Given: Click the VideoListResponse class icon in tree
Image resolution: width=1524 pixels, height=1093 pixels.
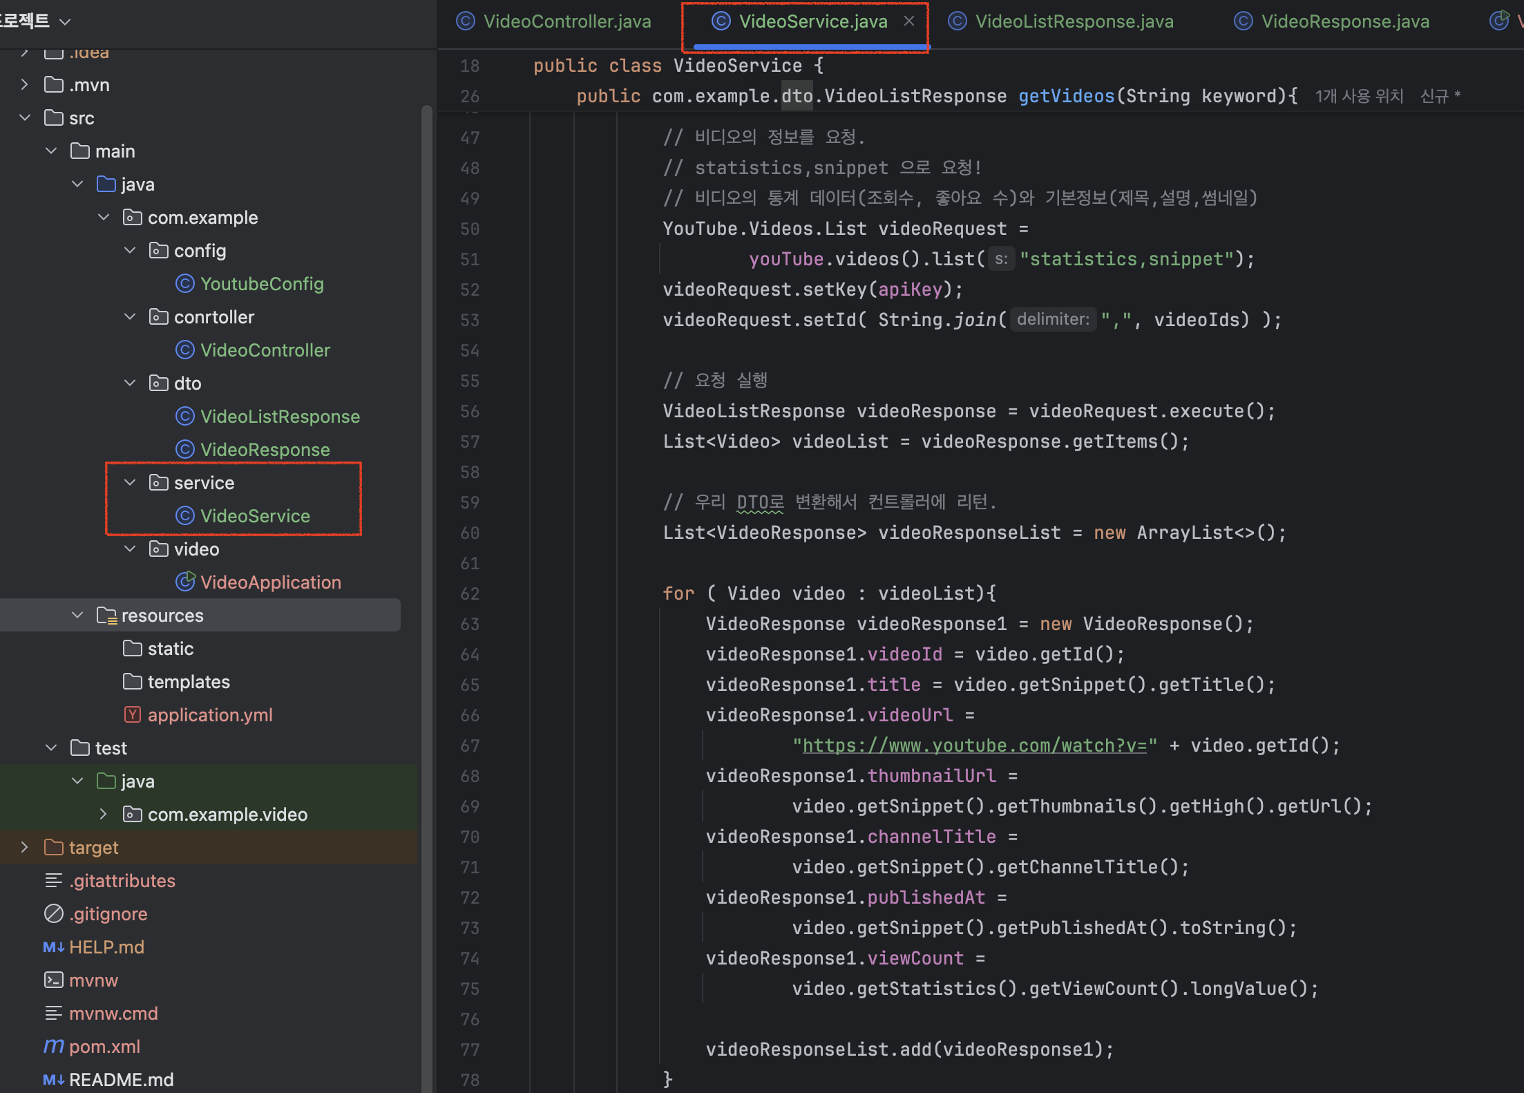Looking at the screenshot, I should pyautogui.click(x=185, y=417).
